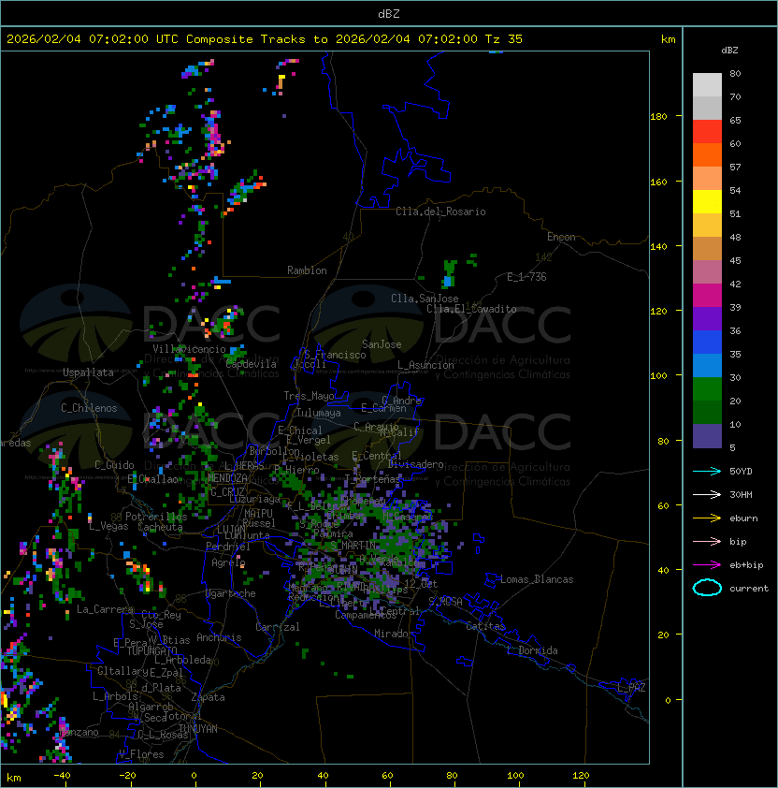Click the Clla.del_Rosario map label
This screenshot has width=778, height=788.
click(440, 212)
